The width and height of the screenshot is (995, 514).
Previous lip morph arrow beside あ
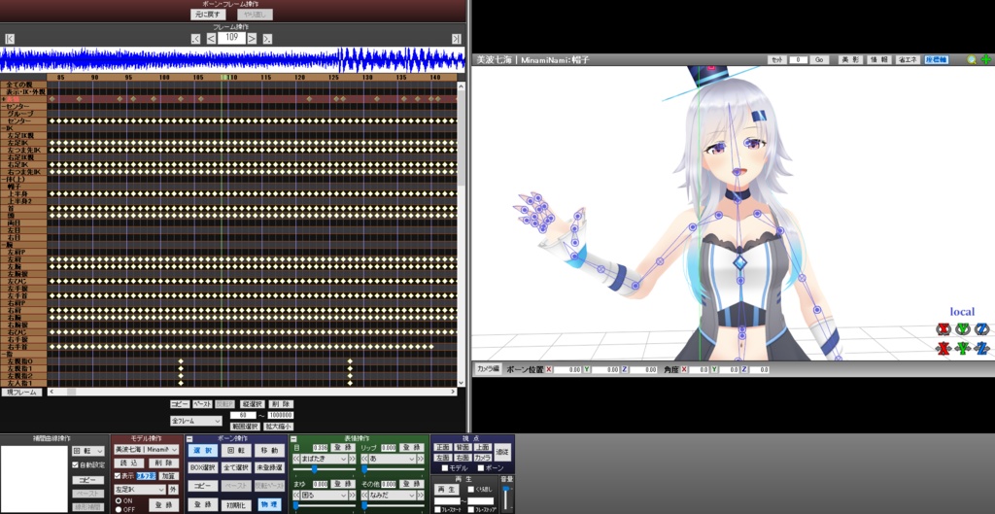coord(364,459)
